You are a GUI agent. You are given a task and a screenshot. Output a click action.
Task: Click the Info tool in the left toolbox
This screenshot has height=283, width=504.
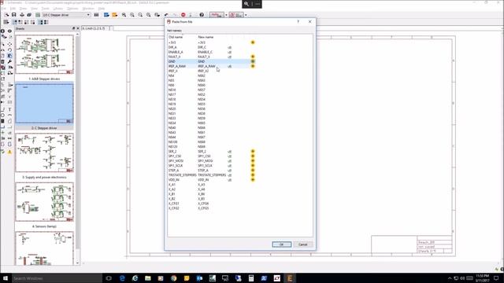pyautogui.click(x=3, y=31)
